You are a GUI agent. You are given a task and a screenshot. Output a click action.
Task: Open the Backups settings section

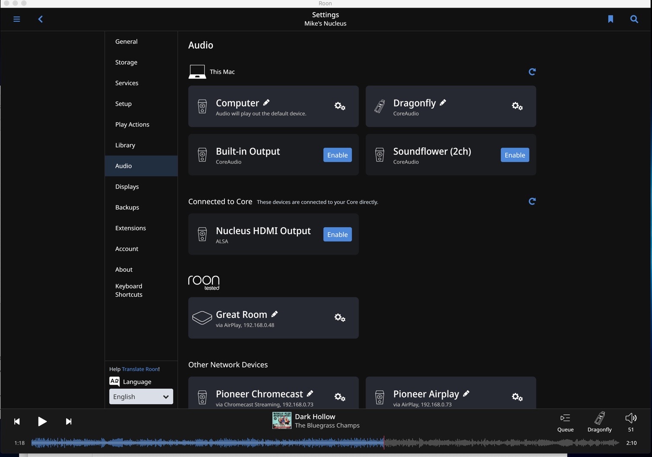coord(141,207)
